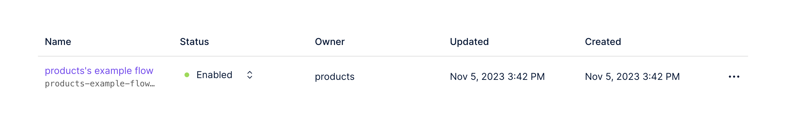Show more options for products's example flow
This screenshot has width=786, height=126.
(x=734, y=77)
